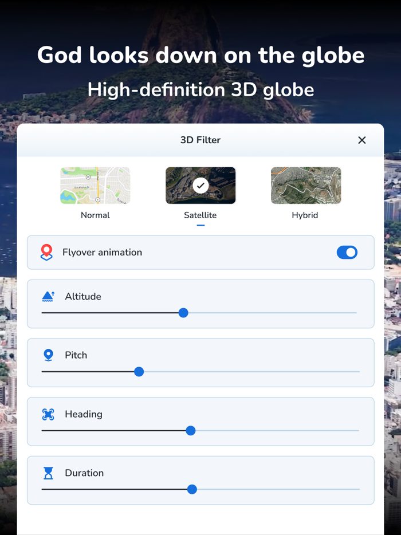The width and height of the screenshot is (401, 535).
Task: Click the Pitch location icon
Action: pyautogui.click(x=49, y=355)
